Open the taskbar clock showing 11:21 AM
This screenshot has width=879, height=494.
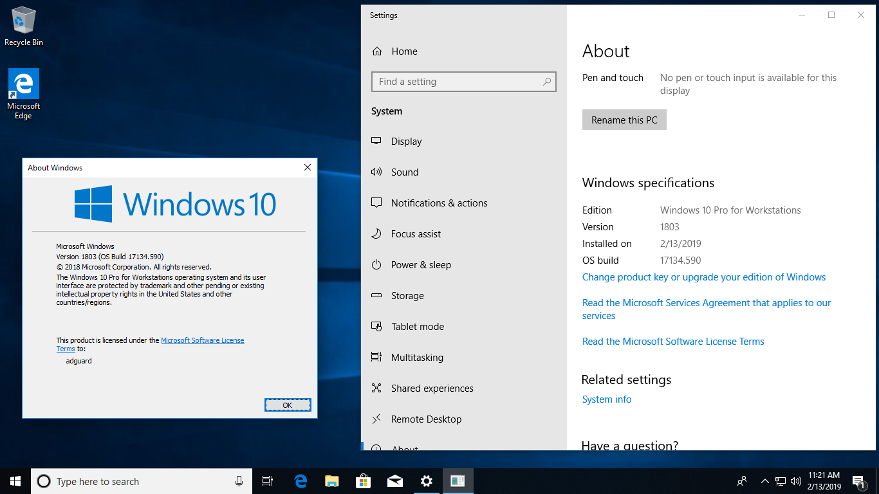tap(824, 481)
